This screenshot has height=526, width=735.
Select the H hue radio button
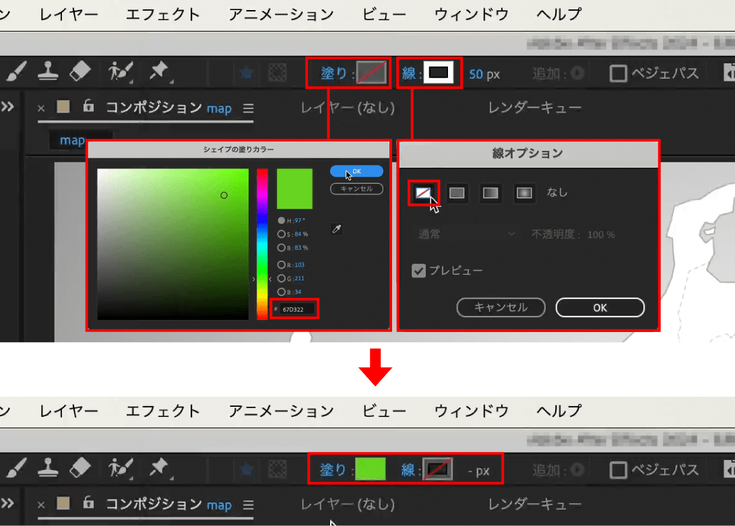coord(281,220)
